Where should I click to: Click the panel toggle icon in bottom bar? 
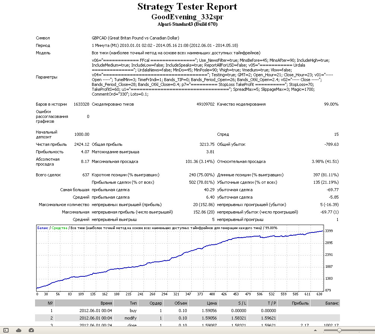pos(6,330)
